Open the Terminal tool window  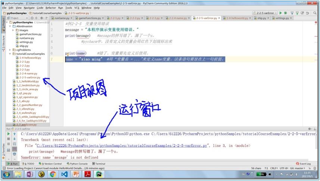99,164
